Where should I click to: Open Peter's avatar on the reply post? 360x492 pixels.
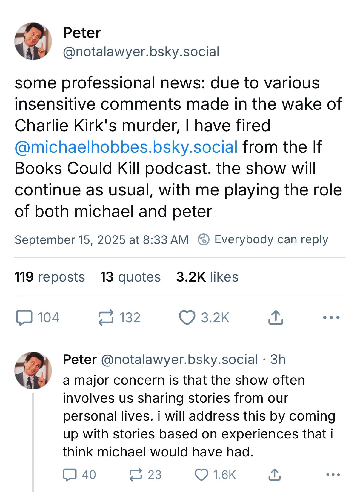(33, 371)
